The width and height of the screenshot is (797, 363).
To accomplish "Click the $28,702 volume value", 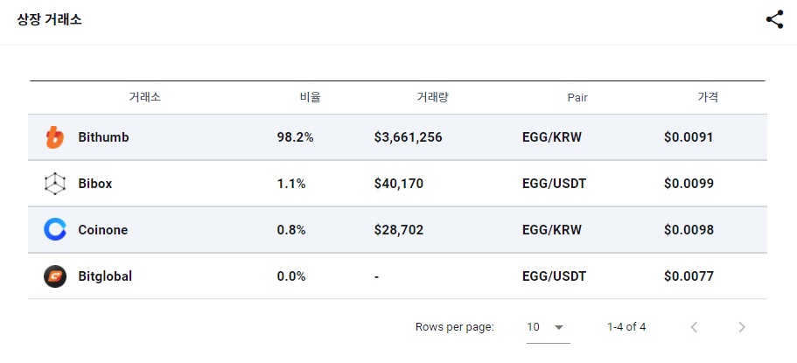I will (399, 230).
